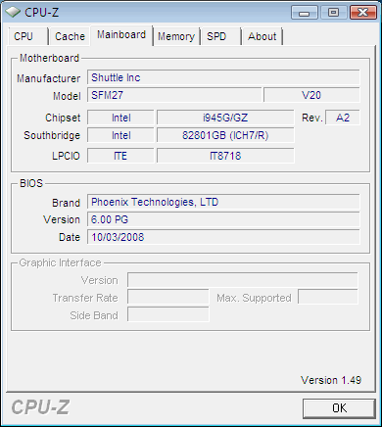Image resolution: width=382 pixels, height=427 pixels.
Task: Click the Southbridge value 82801GB (ICH7/R)
Action: coord(225,135)
